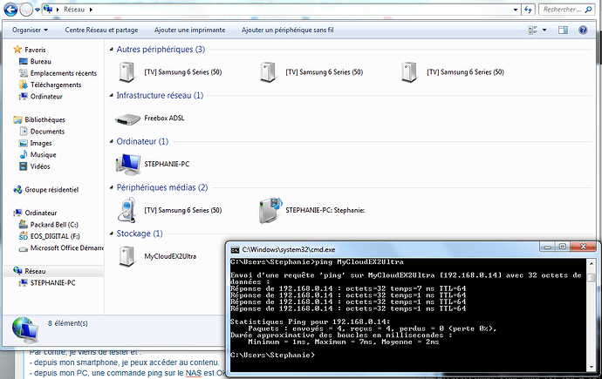Go back with the Explorer back arrow
The image size is (602, 379).
[10, 10]
